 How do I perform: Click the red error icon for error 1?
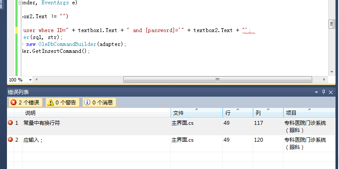coord(10,123)
